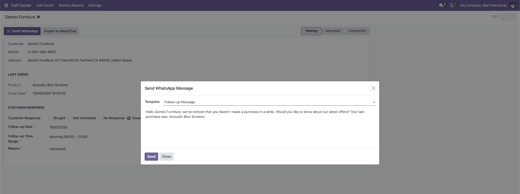Close the Send WhatsApp Message dialog with X
520x194 pixels.
[373, 88]
